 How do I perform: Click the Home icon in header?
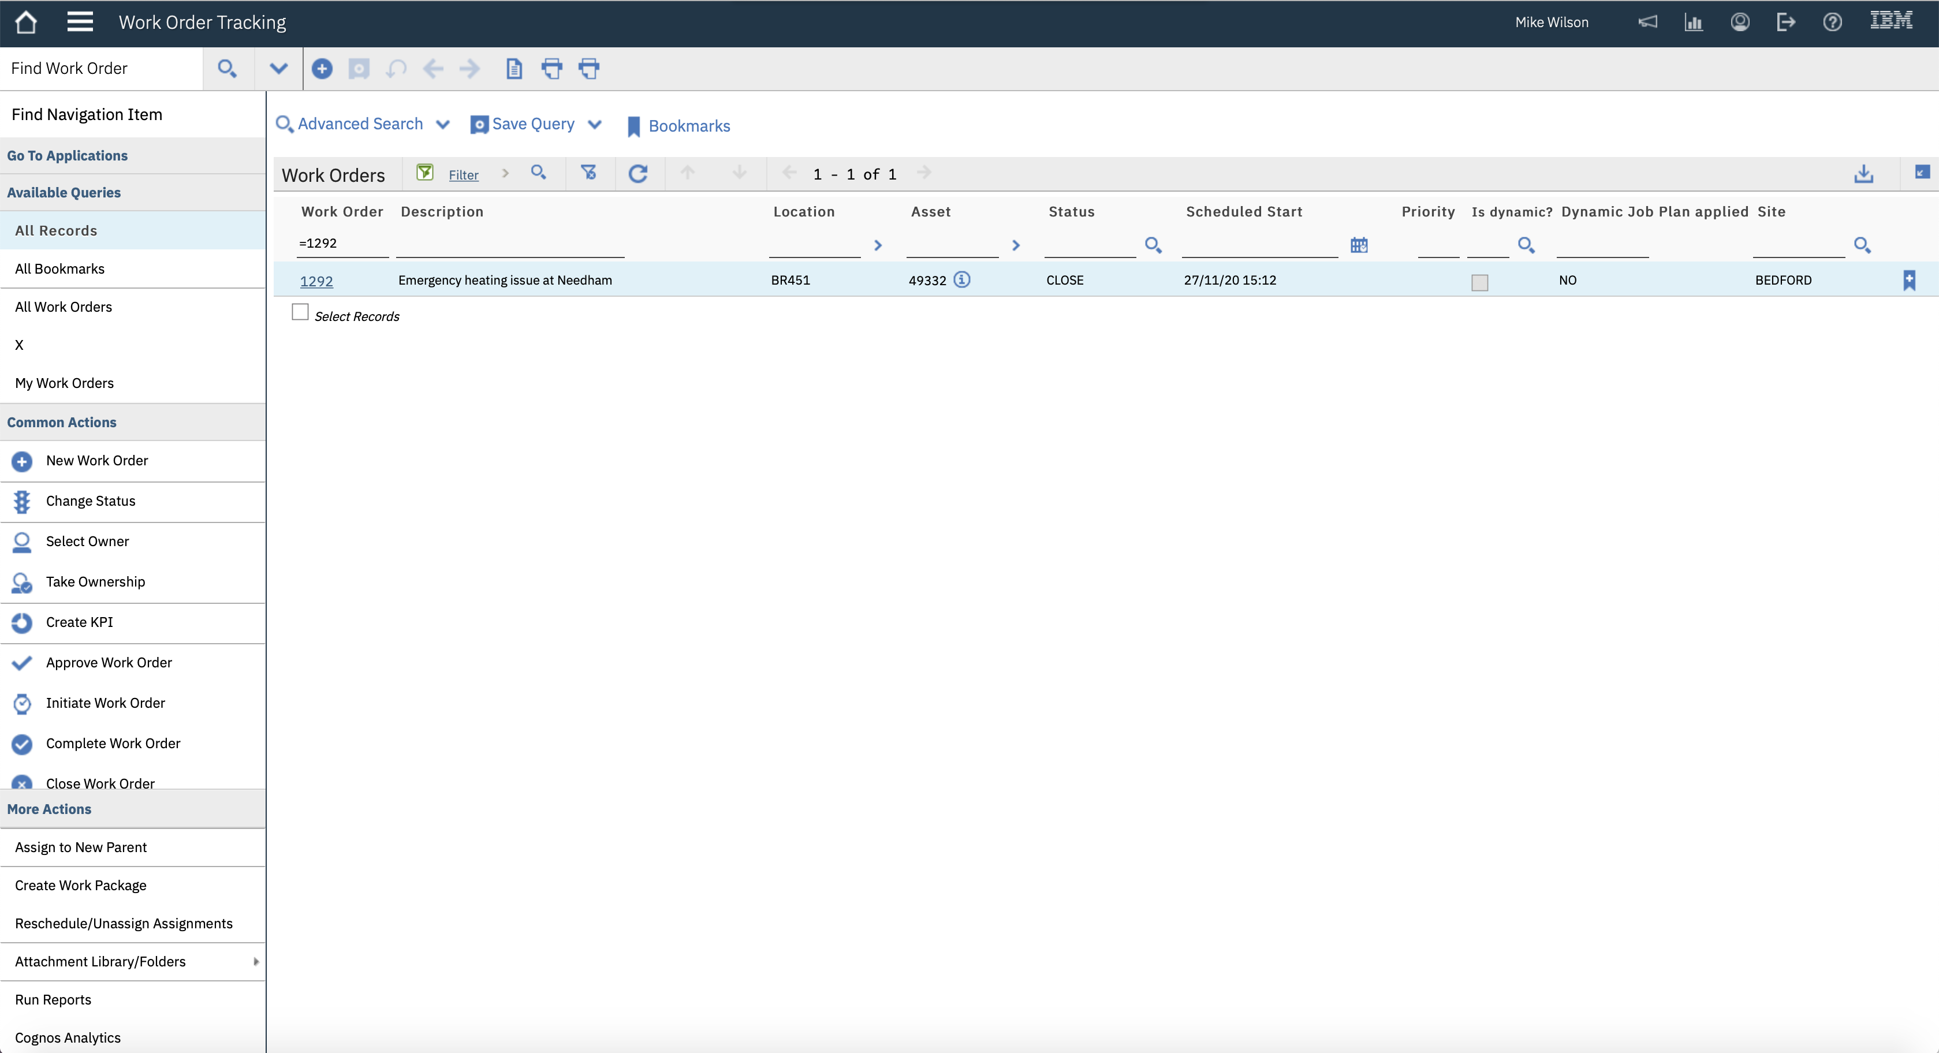point(25,22)
